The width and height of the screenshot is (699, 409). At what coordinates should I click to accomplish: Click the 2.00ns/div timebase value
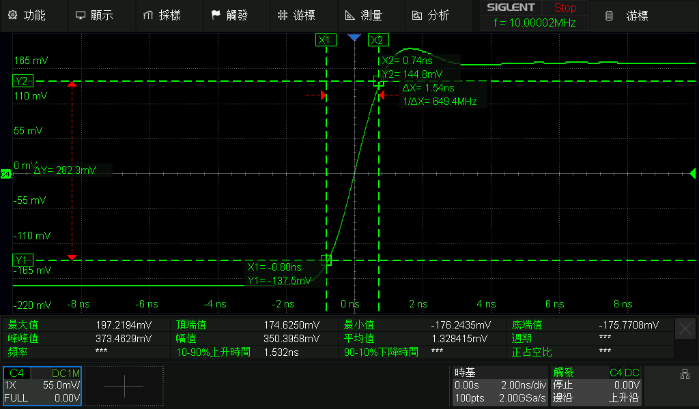tap(524, 385)
